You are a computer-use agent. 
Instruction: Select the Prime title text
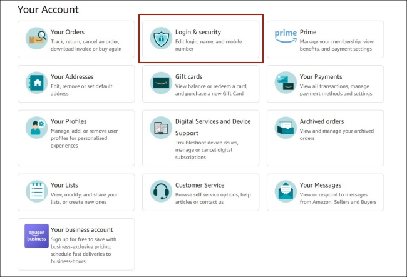click(308, 32)
